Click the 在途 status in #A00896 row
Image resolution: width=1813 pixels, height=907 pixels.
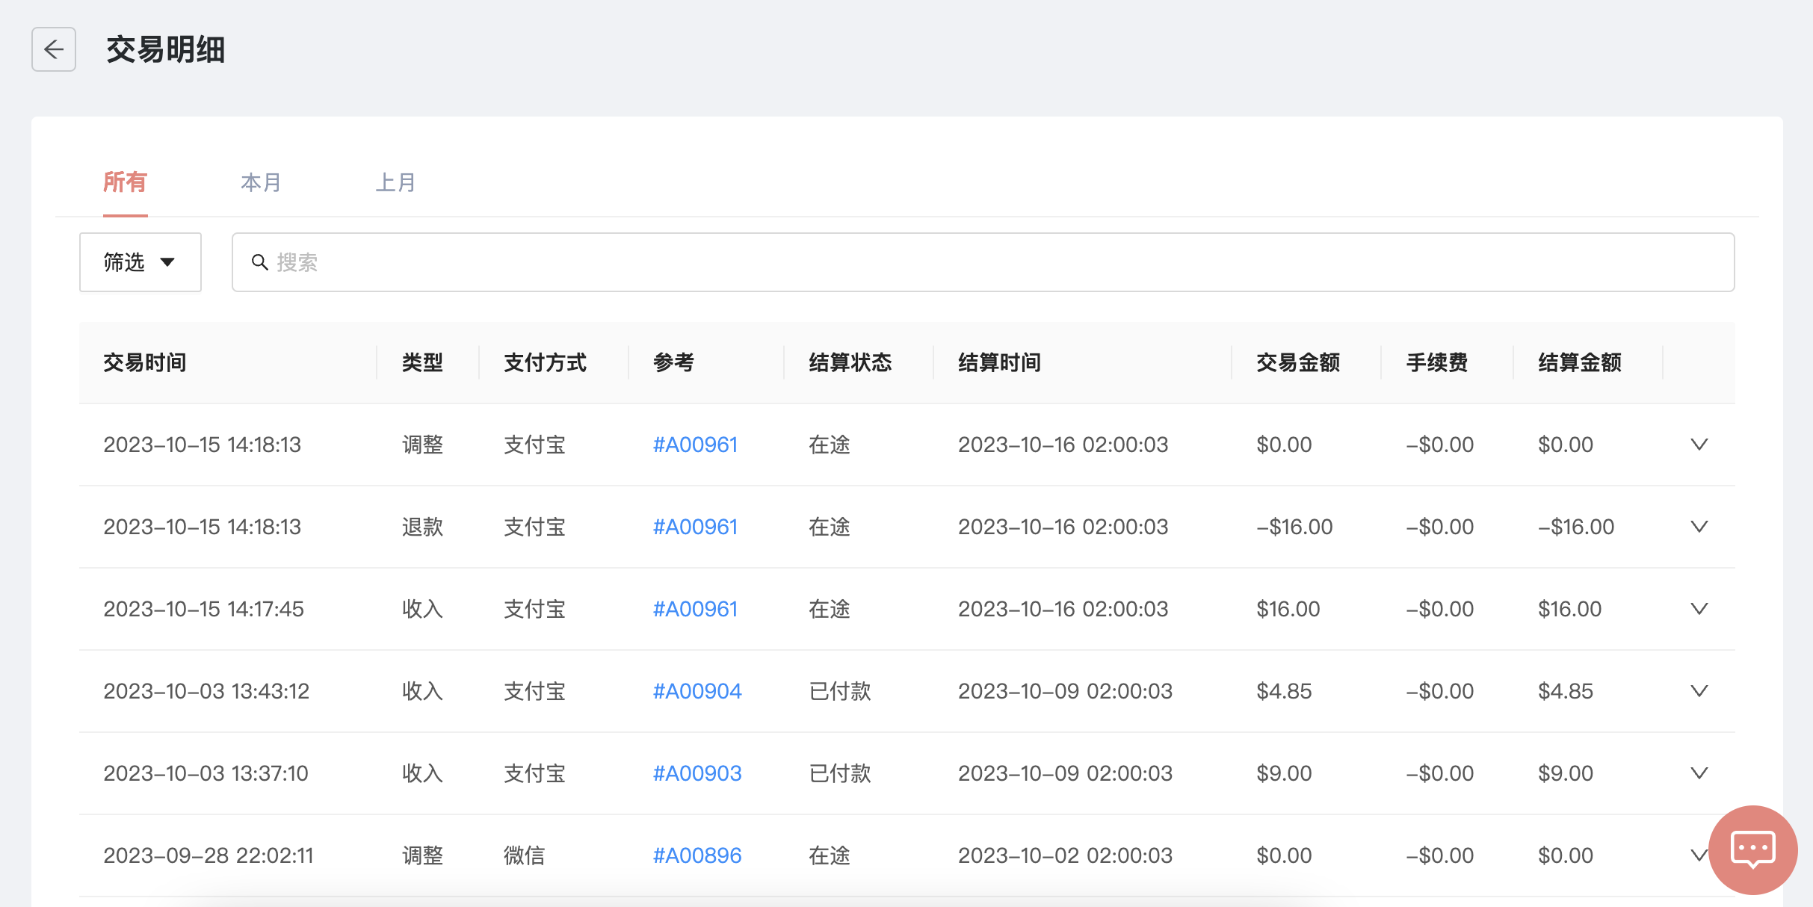[x=830, y=856]
